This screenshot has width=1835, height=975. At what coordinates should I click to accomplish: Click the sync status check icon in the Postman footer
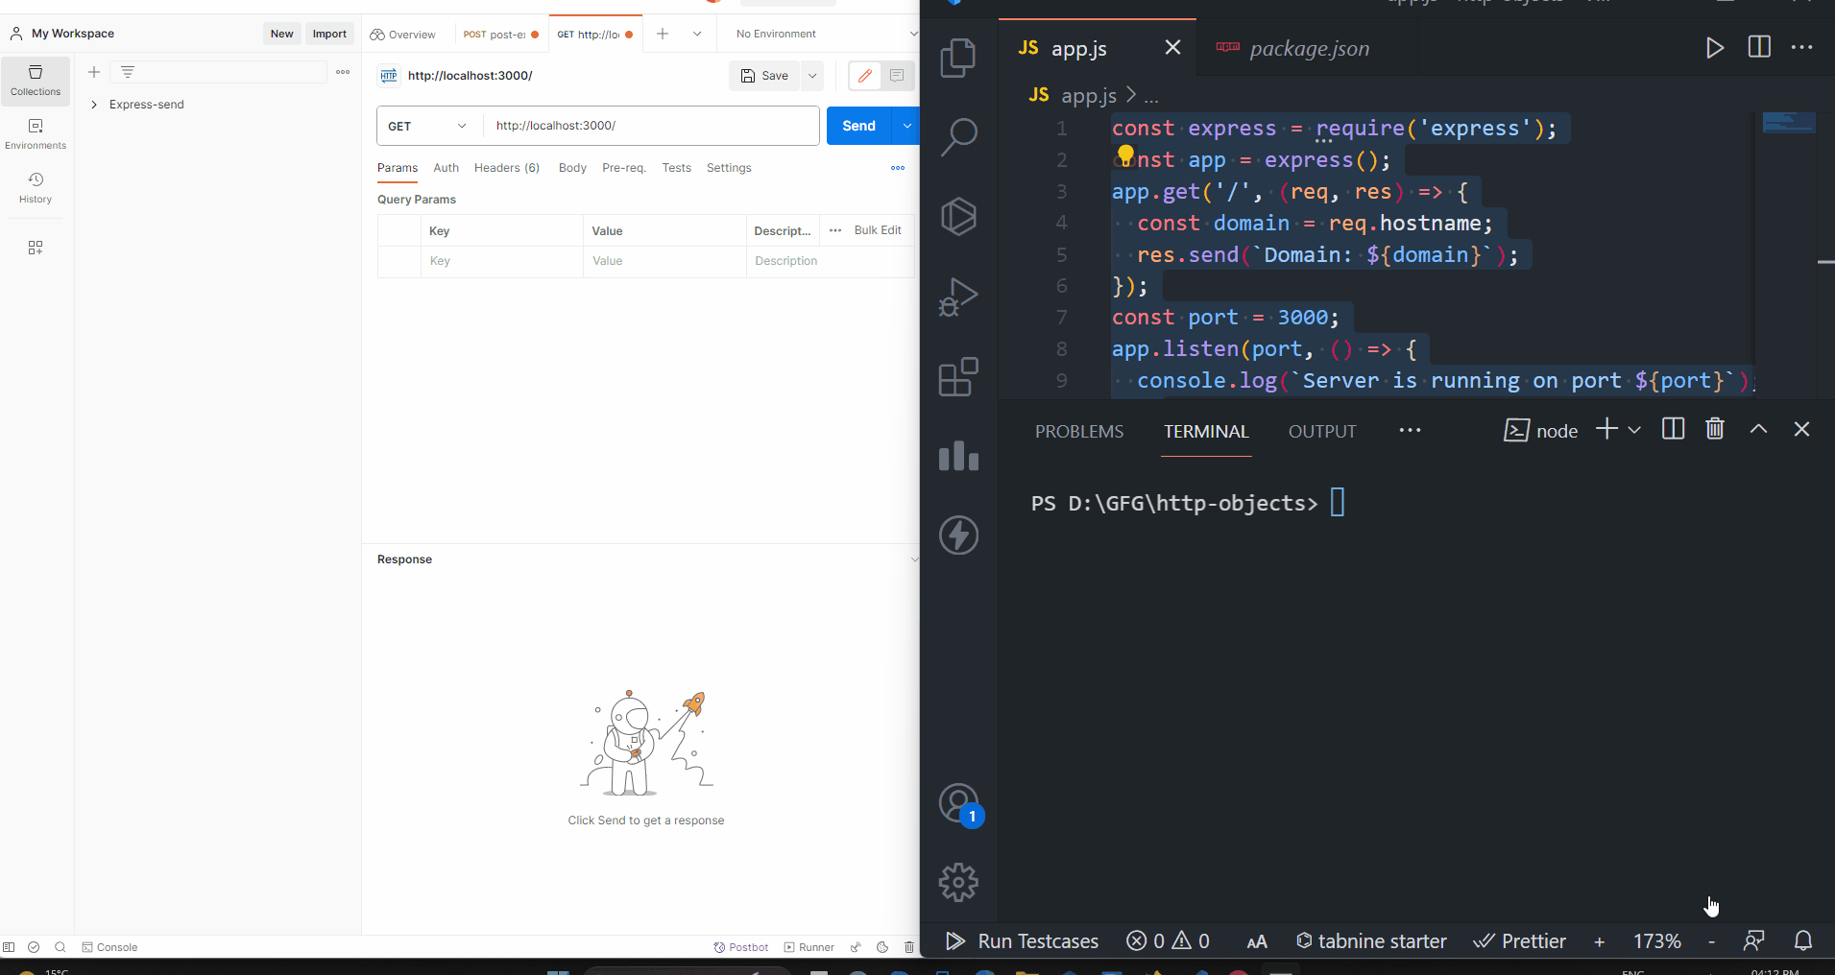pyautogui.click(x=34, y=947)
